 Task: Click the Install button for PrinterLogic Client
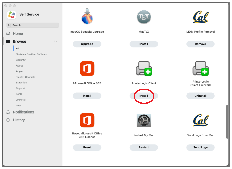(144, 96)
